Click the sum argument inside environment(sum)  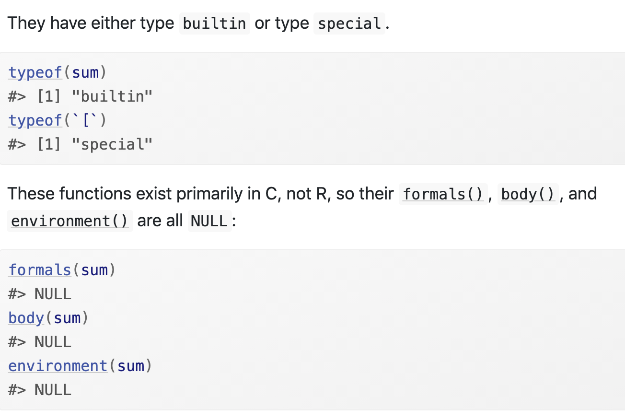pos(131,366)
